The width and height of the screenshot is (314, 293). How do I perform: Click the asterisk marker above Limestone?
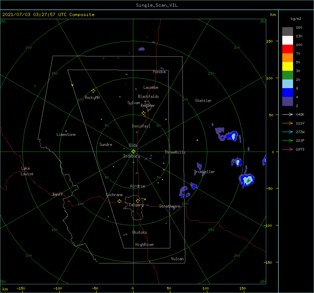(x=66, y=131)
